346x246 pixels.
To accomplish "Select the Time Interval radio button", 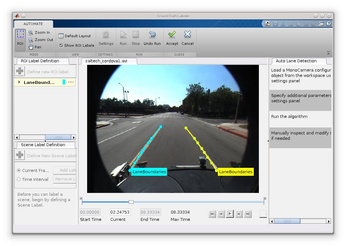I will click(19, 179).
